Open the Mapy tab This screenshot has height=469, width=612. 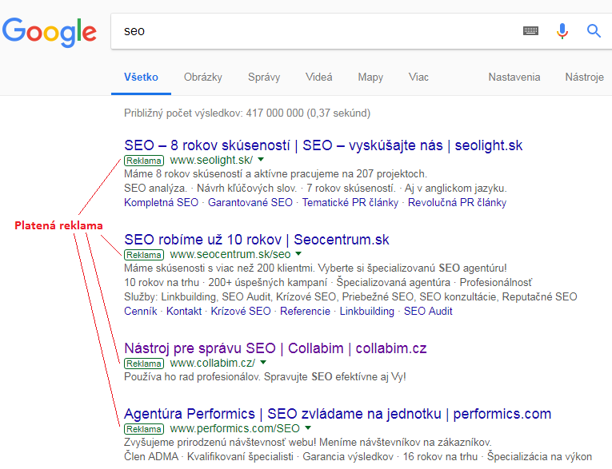[x=370, y=78]
